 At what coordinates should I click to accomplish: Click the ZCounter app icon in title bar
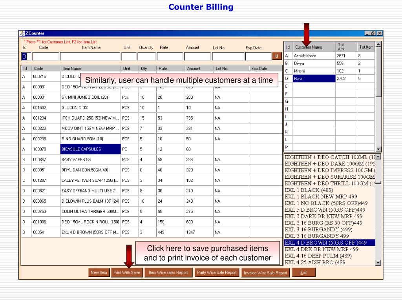pyautogui.click(x=22, y=33)
